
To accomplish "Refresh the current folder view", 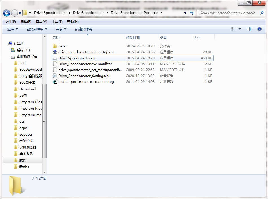I will click(x=192, y=13).
